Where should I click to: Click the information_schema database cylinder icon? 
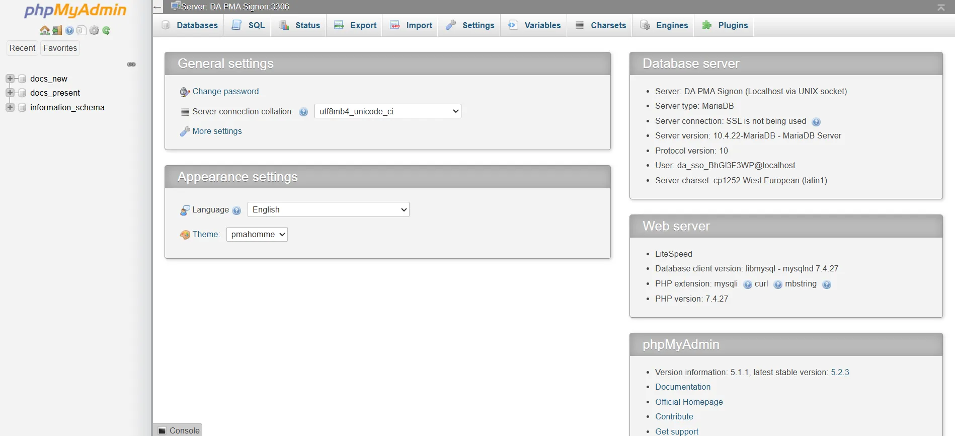pyautogui.click(x=22, y=107)
